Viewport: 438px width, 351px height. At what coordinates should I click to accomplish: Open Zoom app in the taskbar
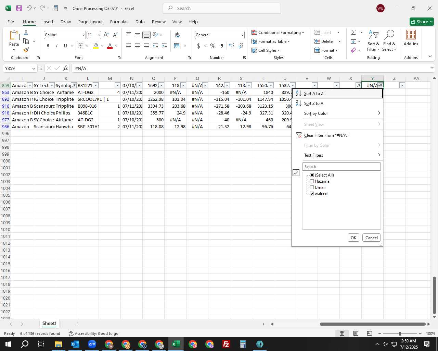92,344
